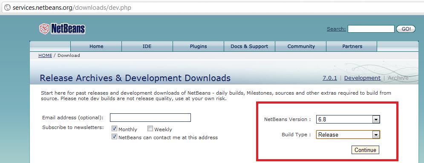Click the Release Archives & Development Downloads heading
This screenshot has width=424, height=163.
coord(135,78)
